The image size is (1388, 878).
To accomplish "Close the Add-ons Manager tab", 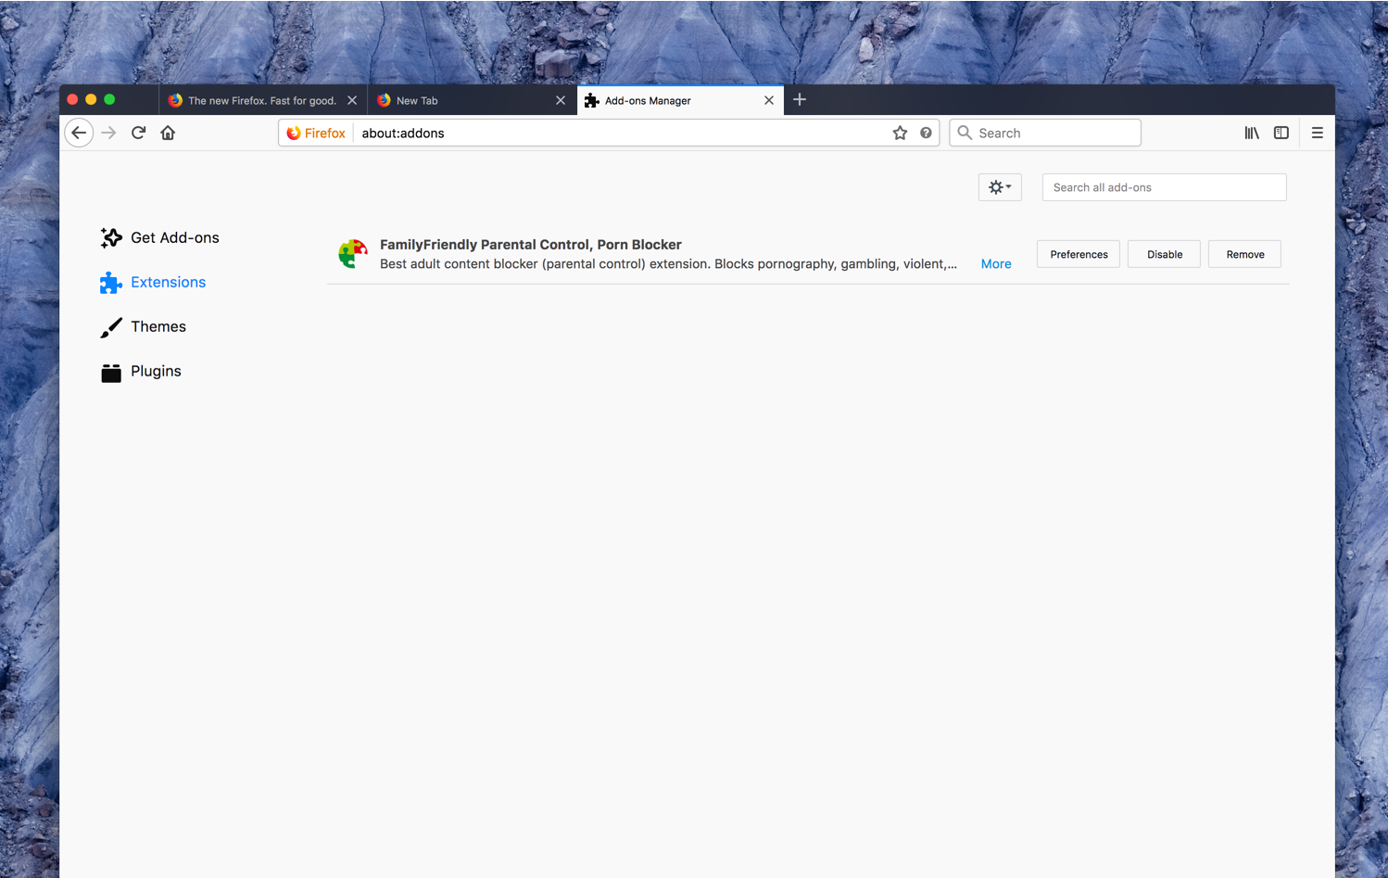I will [x=769, y=100].
